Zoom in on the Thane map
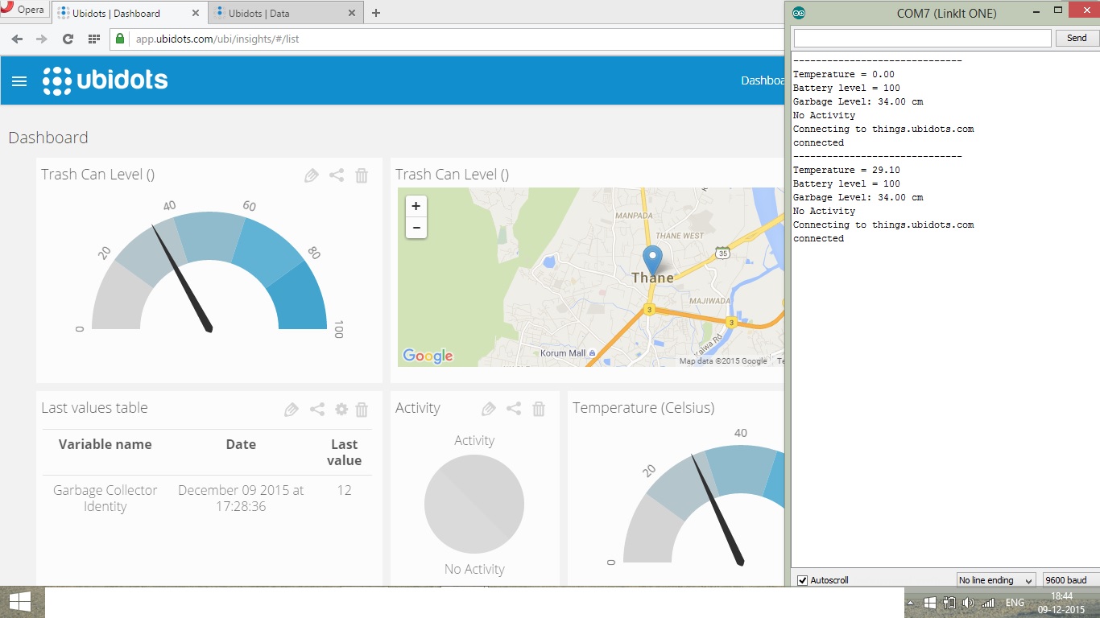Viewport: 1100px width, 618px height. point(416,206)
